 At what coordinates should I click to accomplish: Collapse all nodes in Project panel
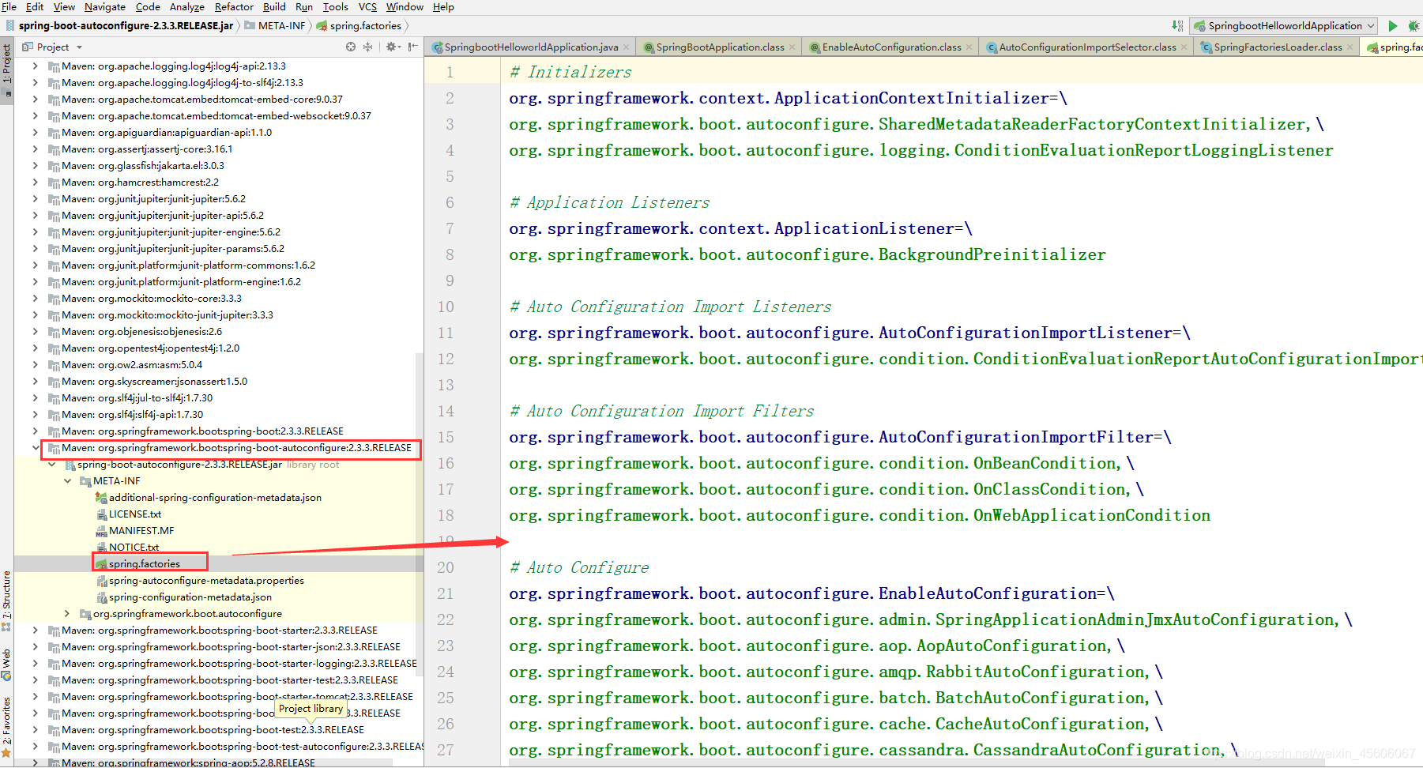367,47
